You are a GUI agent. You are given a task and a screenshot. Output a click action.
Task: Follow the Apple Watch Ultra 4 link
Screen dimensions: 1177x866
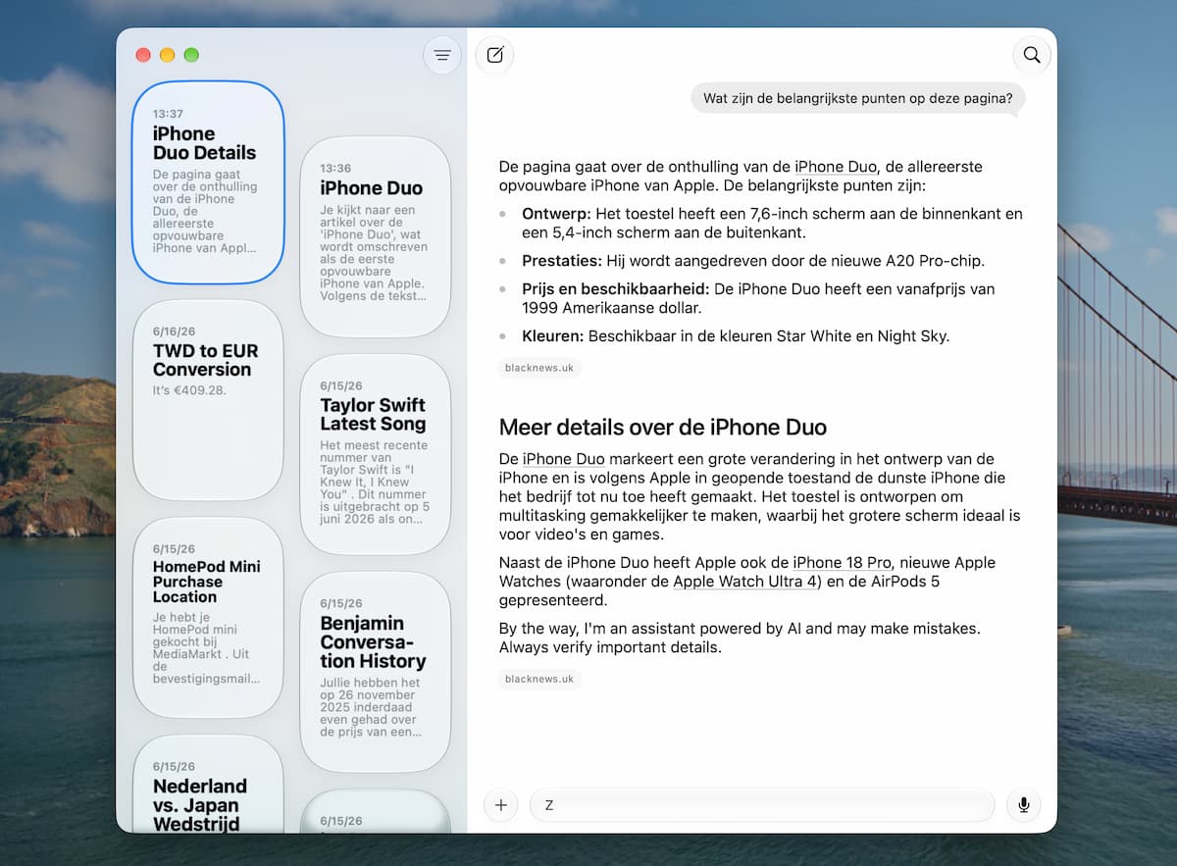point(745,582)
